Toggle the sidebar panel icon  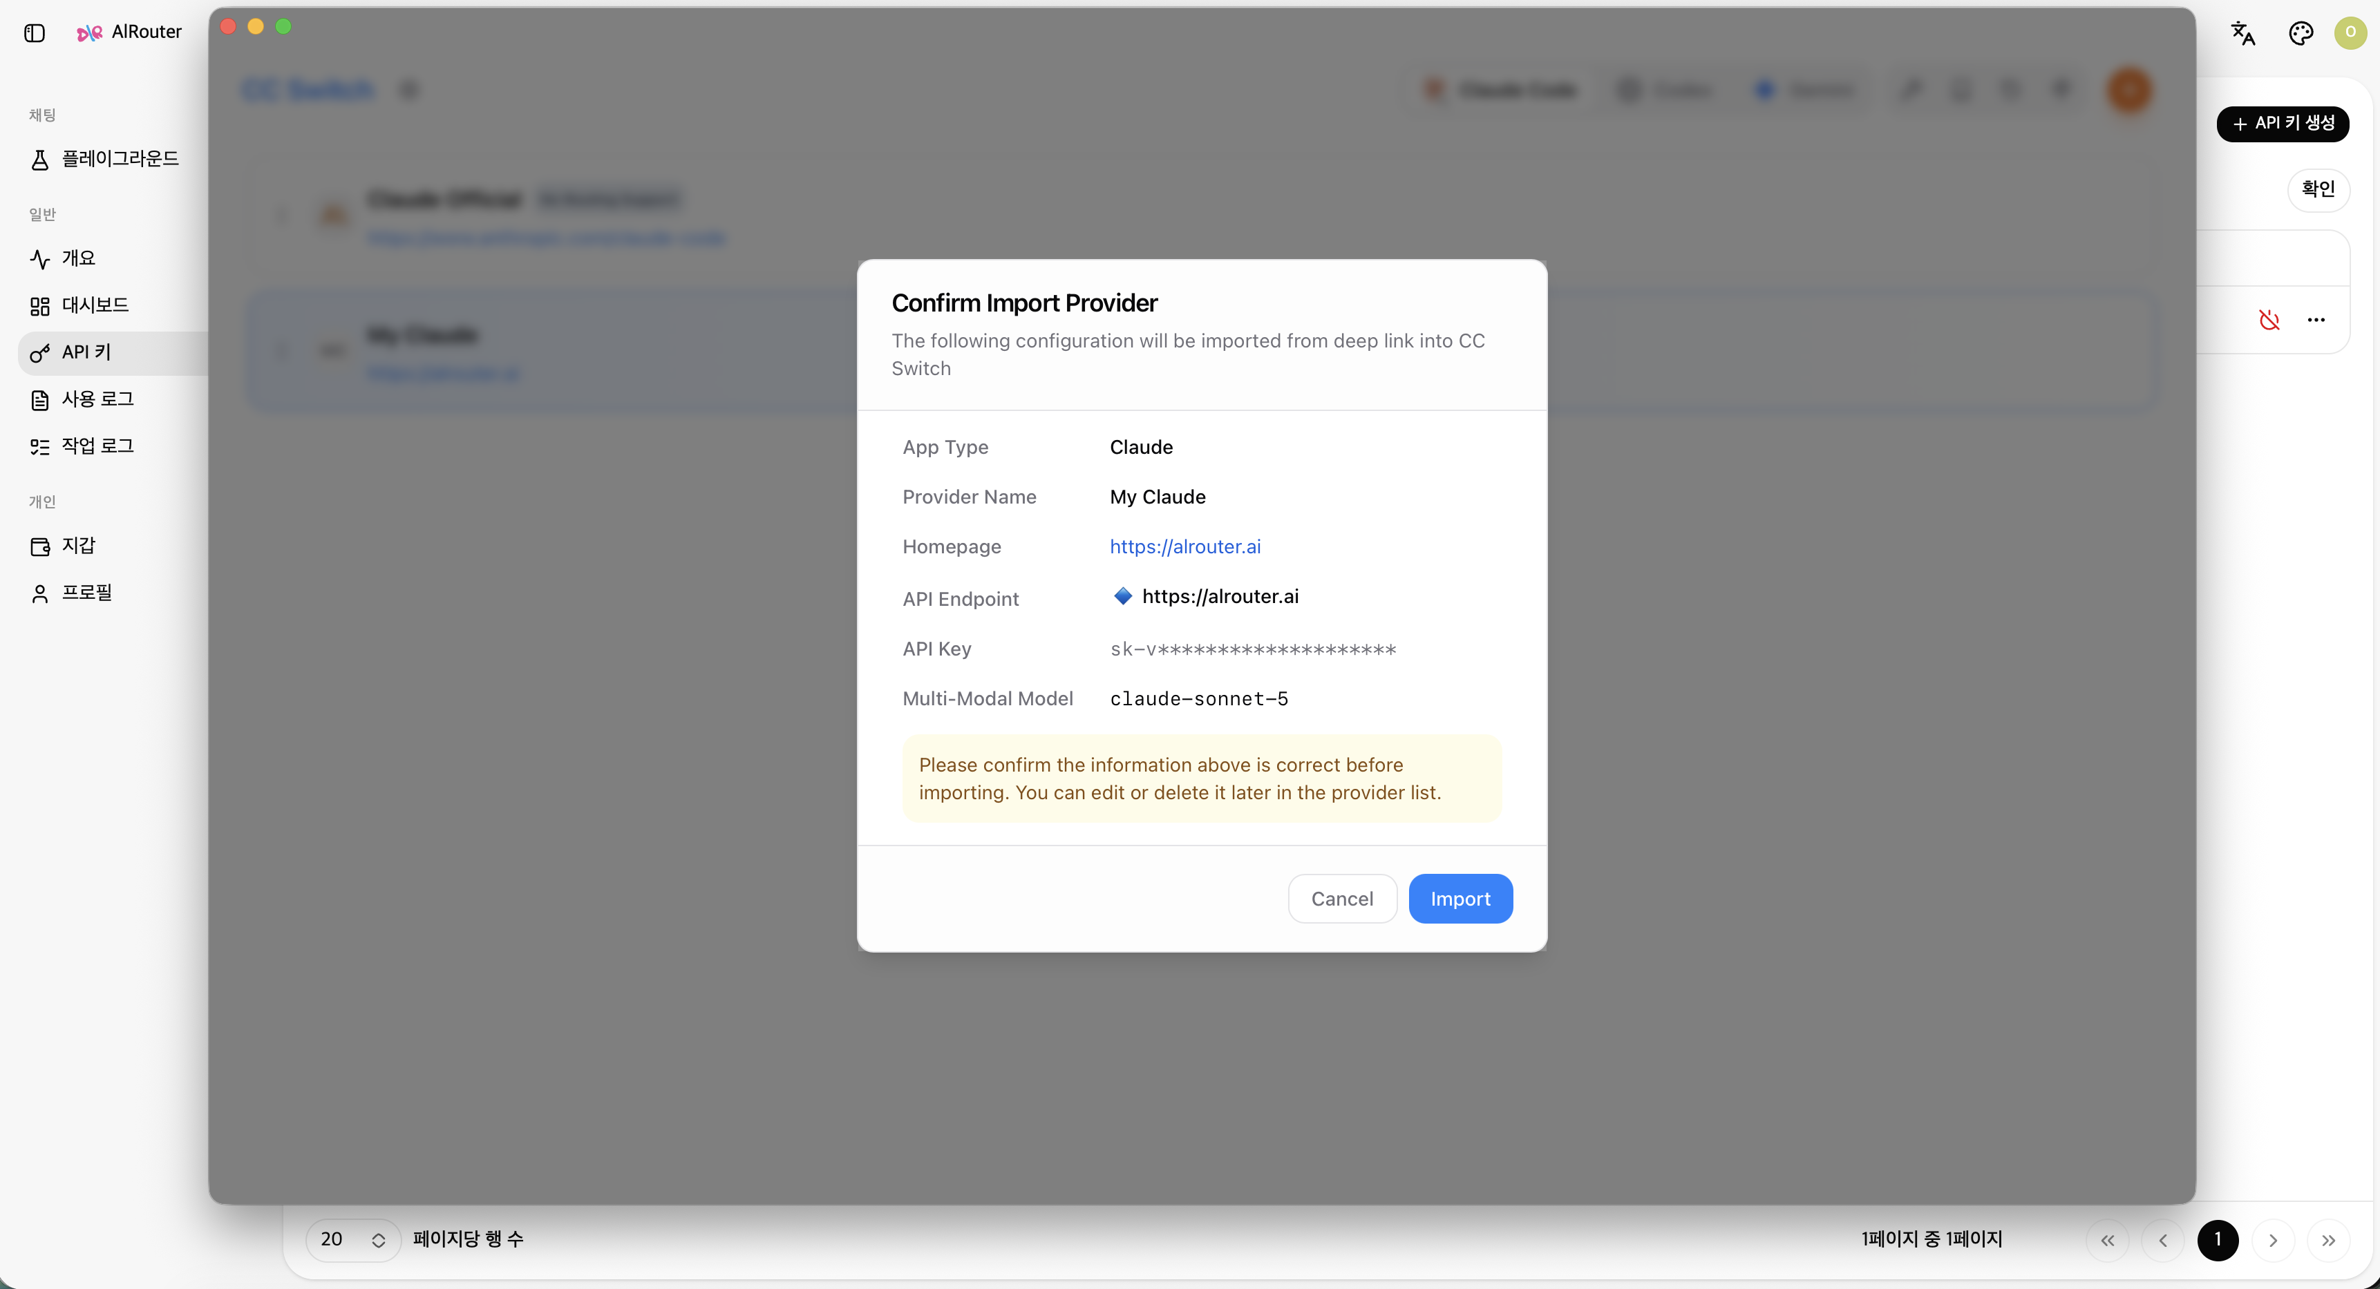pos(34,33)
